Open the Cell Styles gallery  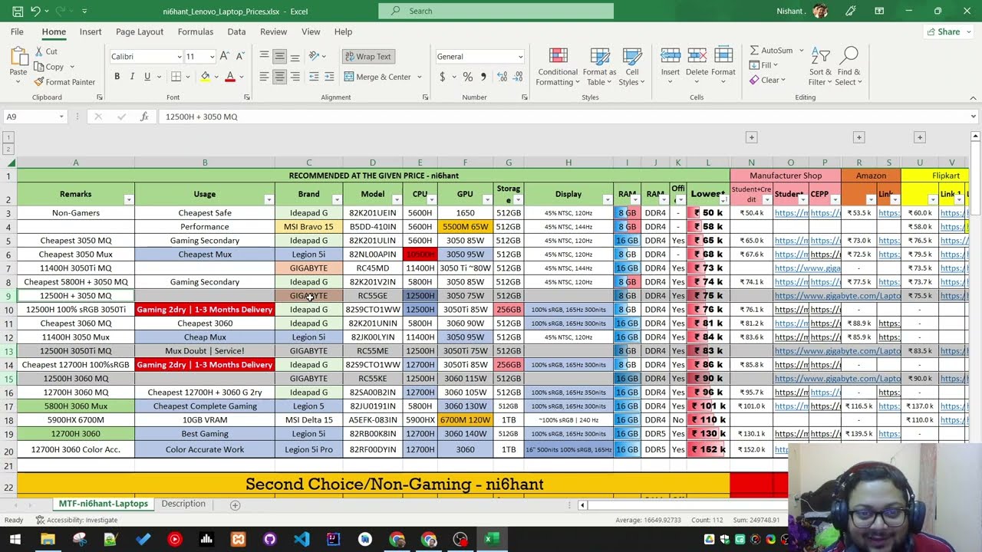632,67
